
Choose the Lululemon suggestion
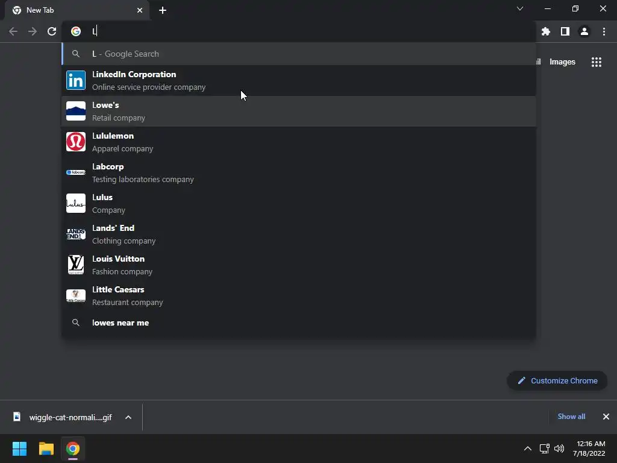click(x=299, y=142)
